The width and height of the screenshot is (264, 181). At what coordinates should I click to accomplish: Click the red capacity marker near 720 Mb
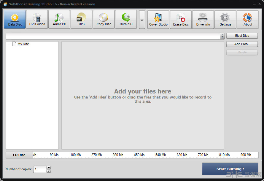pyautogui.click(x=199, y=155)
